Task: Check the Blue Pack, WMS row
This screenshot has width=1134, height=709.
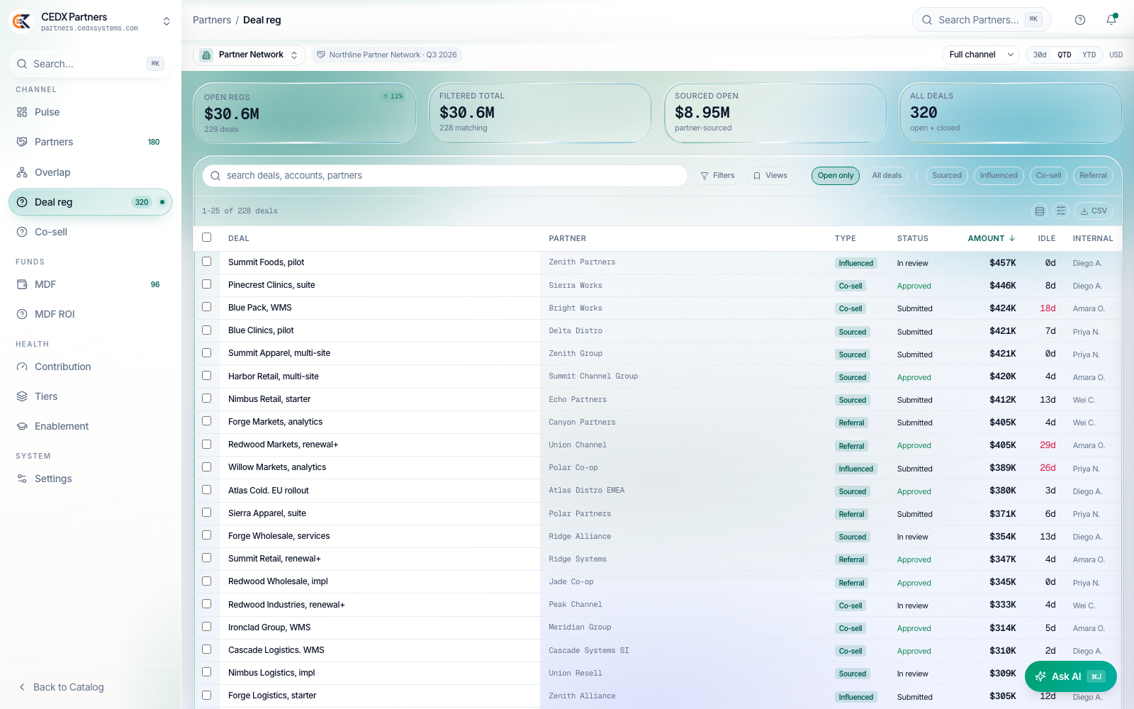Action: click(206, 307)
